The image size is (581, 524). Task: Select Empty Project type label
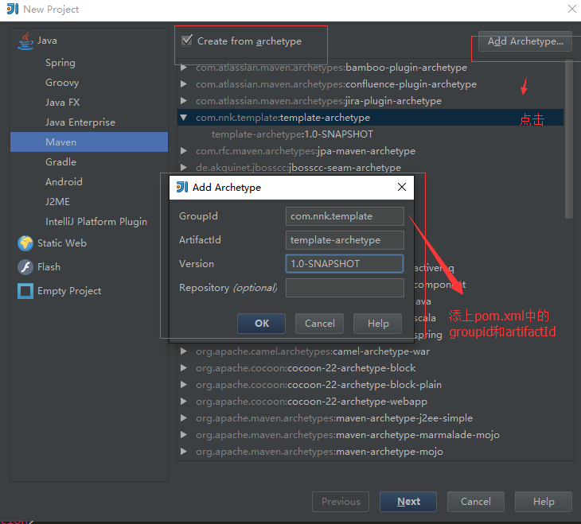pos(69,291)
